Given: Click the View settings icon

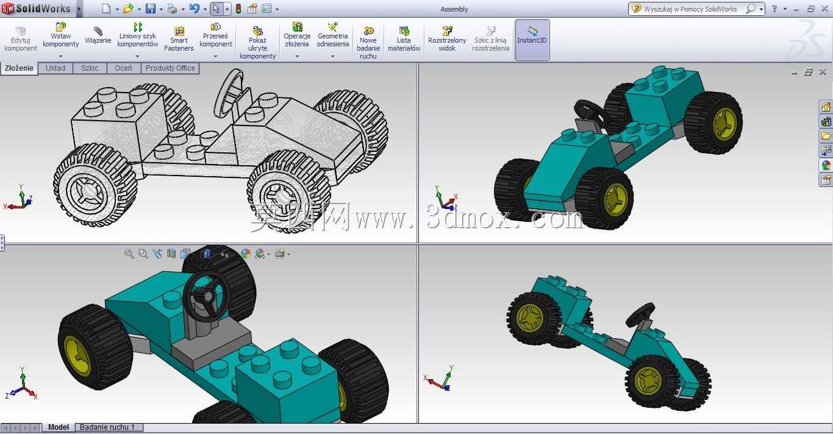Looking at the screenshot, I should 280,254.
